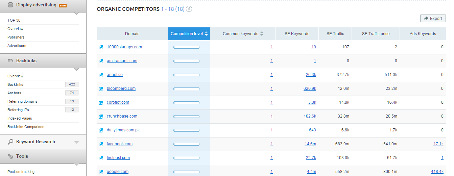Open TOP 30 in Display advertising
This screenshot has height=176, width=454.
(14, 20)
